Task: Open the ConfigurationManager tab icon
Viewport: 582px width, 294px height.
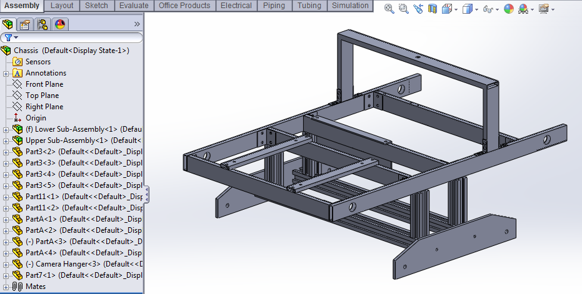Action: click(x=43, y=24)
